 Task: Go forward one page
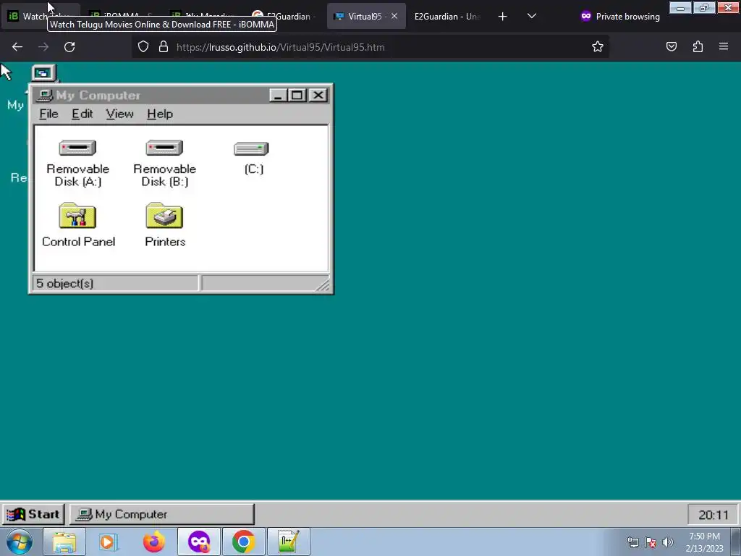point(43,47)
